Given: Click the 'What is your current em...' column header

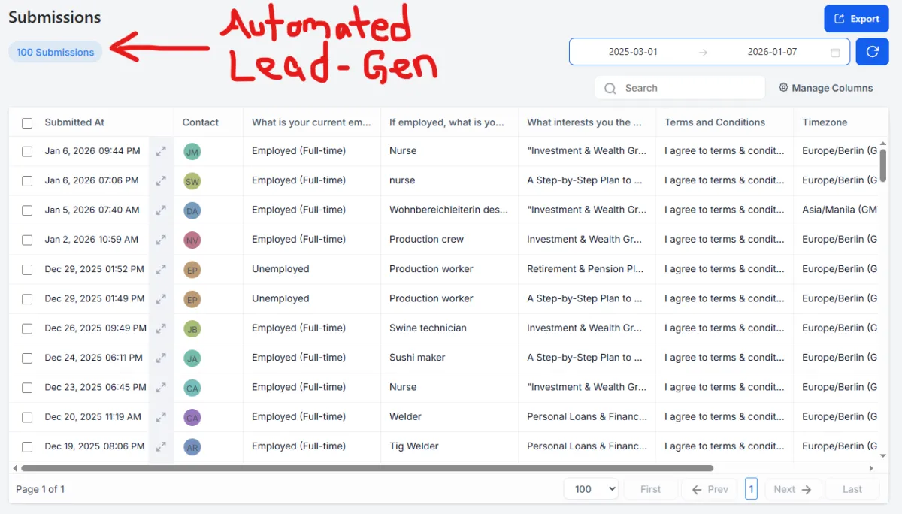Looking at the screenshot, I should click(x=311, y=122).
